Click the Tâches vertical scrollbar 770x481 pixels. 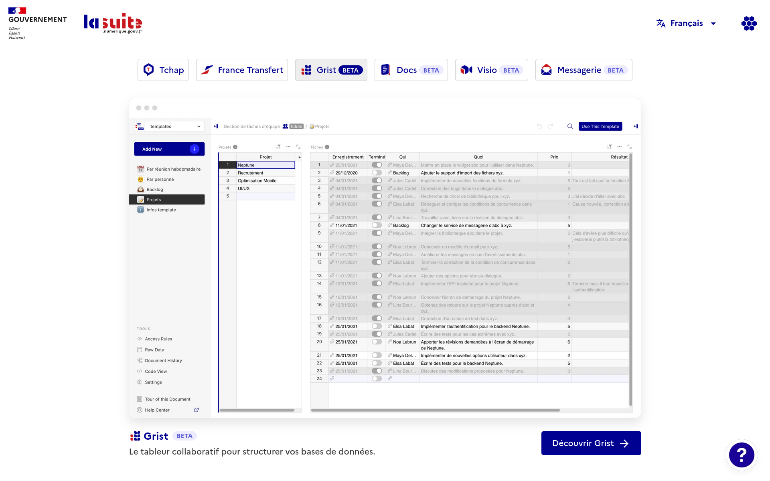[x=630, y=280]
